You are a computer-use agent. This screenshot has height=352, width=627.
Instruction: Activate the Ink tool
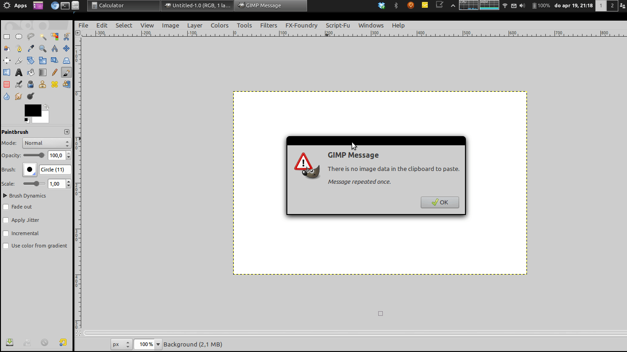[31, 84]
